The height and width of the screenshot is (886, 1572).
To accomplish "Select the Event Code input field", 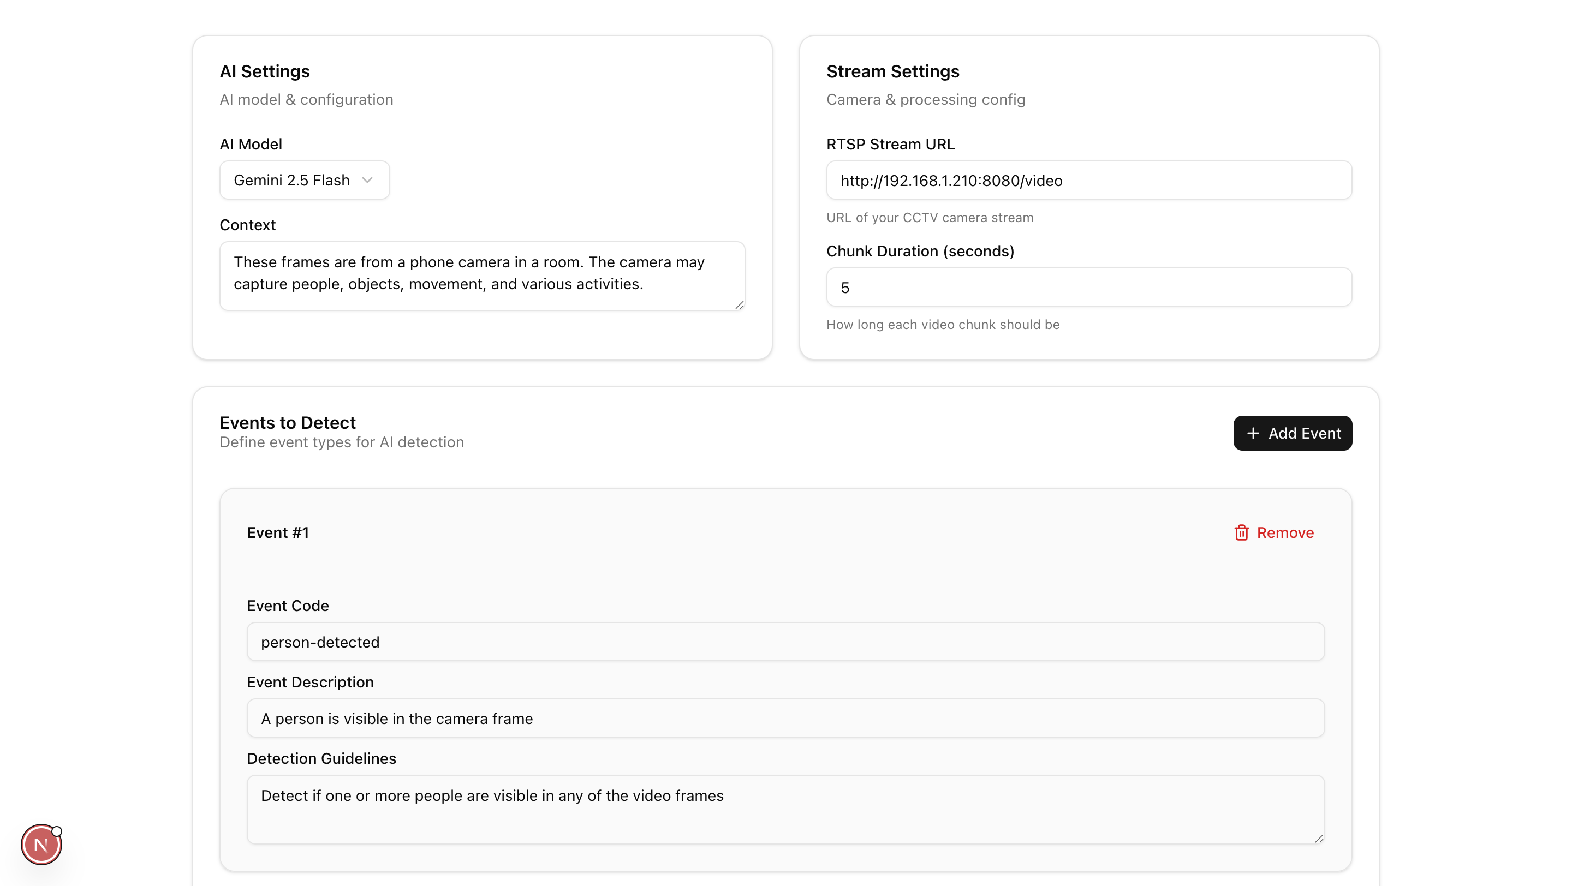I will click(x=785, y=642).
